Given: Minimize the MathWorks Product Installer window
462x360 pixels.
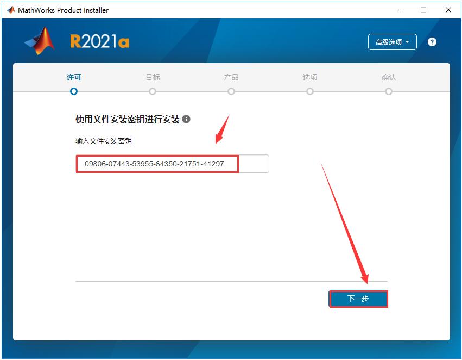Looking at the screenshot, I should (x=398, y=10).
